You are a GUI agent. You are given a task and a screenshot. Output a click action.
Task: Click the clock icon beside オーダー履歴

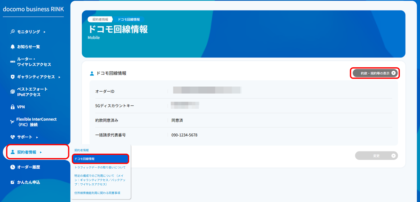pyautogui.click(x=12, y=167)
